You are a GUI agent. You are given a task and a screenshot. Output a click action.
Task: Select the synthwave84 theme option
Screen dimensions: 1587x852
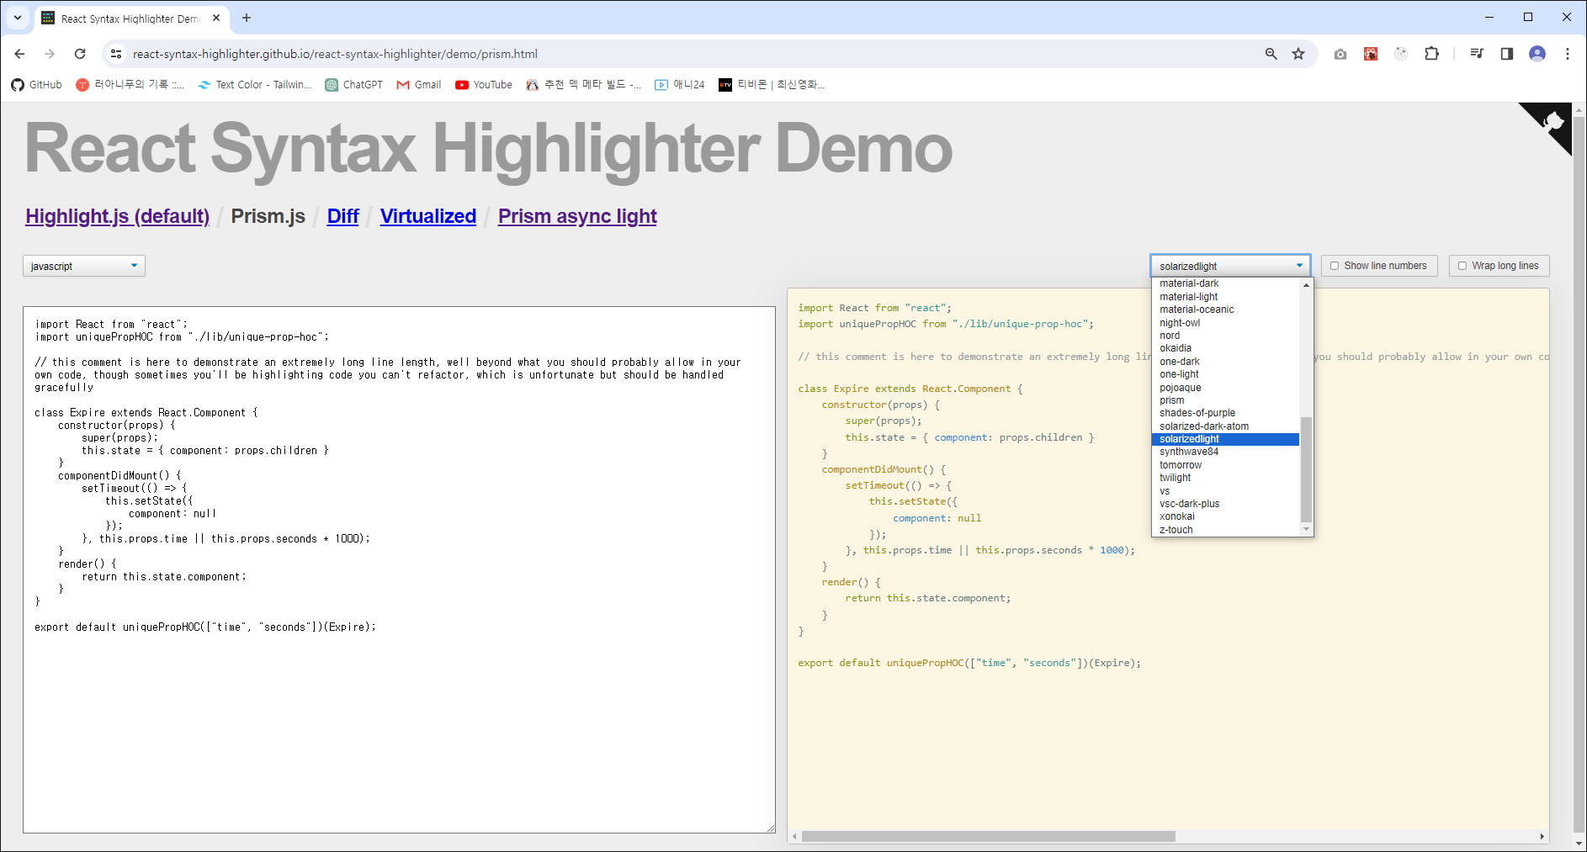[1225, 452]
